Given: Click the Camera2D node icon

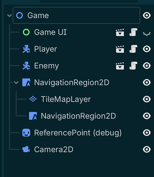Looking at the screenshot, I should click(26, 149).
